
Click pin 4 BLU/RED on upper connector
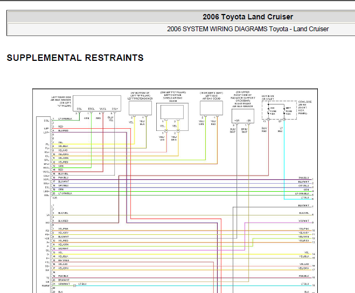(x=63, y=131)
